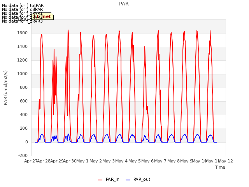Click the 1600 y-axis tick label
The image size is (249, 187).
coord(23,33)
